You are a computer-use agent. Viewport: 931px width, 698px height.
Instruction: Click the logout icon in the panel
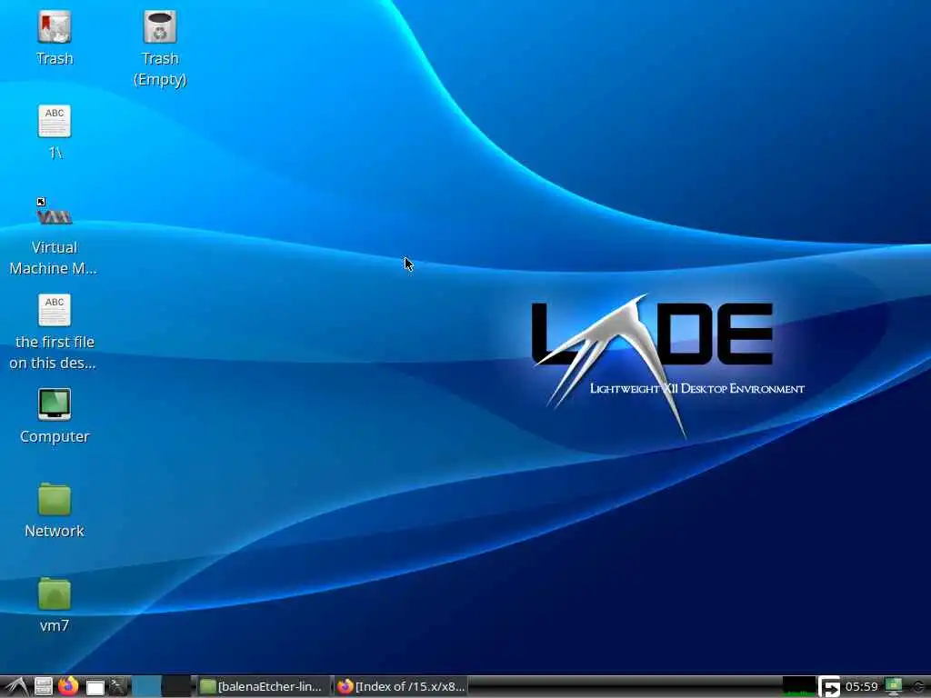(829, 687)
